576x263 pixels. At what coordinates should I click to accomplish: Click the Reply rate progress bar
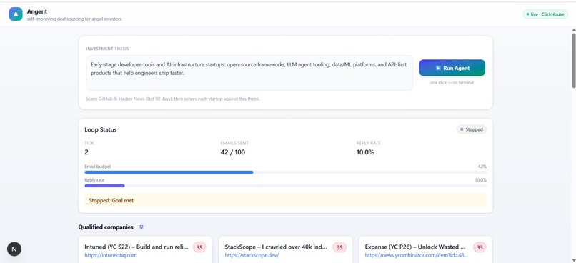tap(285, 186)
